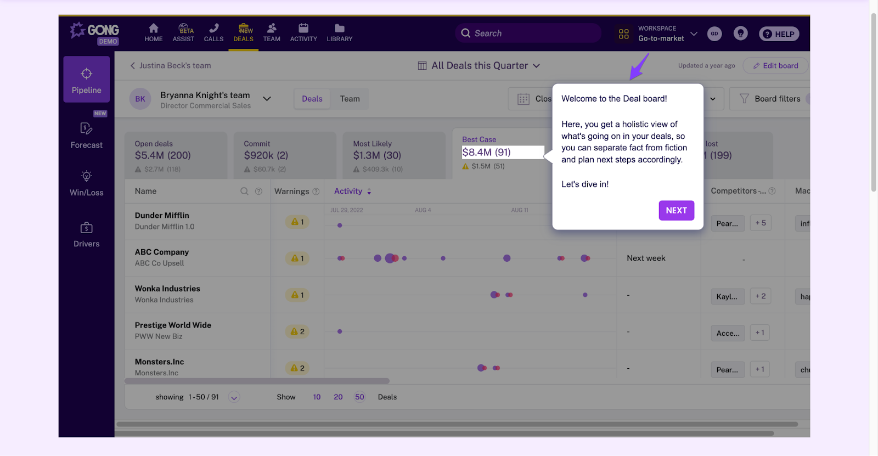Click the Warnings column help icon
This screenshot has height=456, width=878.
(x=316, y=192)
